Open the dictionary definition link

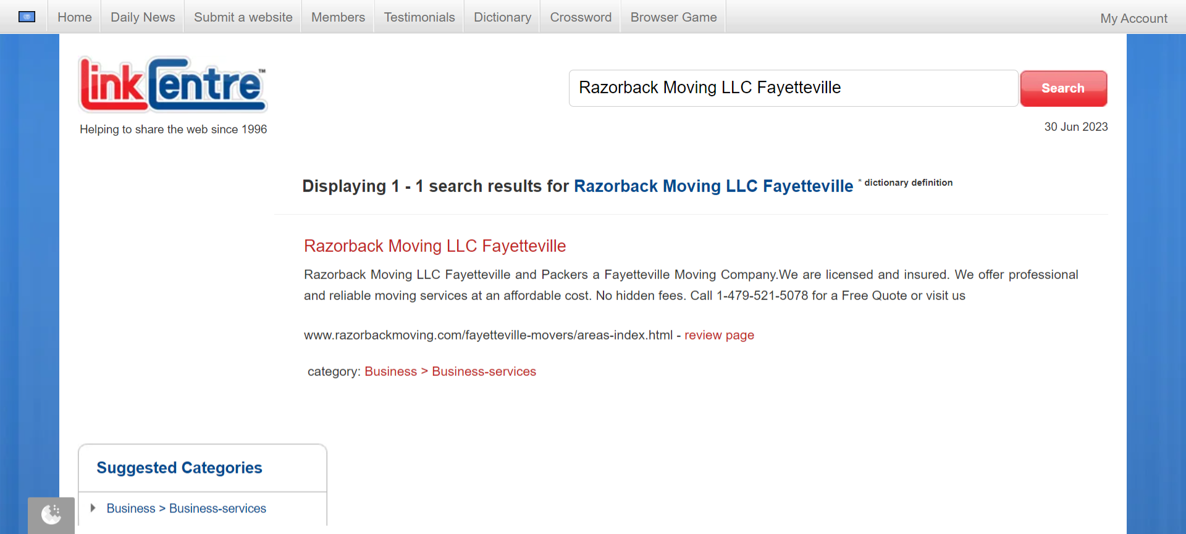click(x=908, y=183)
